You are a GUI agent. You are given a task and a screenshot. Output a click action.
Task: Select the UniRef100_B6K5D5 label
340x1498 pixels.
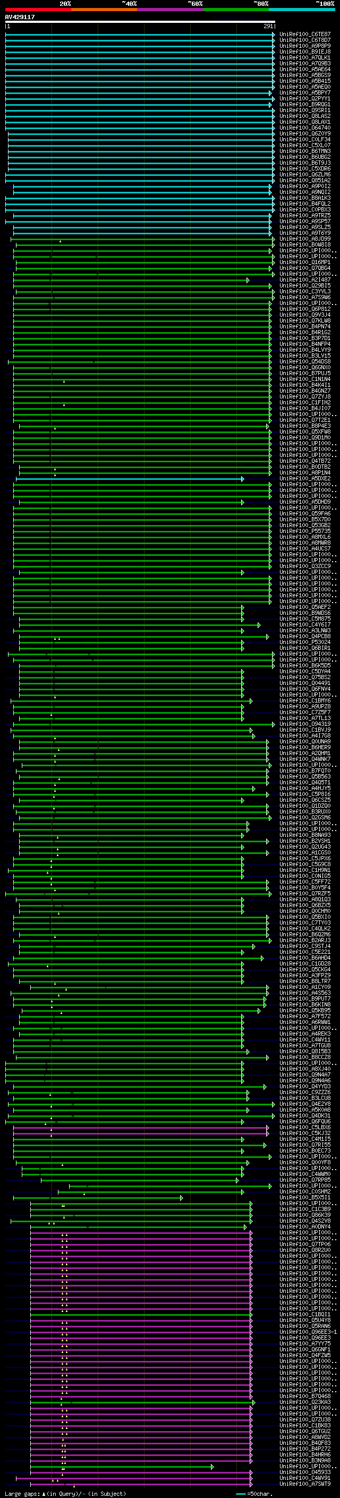[x=304, y=666]
